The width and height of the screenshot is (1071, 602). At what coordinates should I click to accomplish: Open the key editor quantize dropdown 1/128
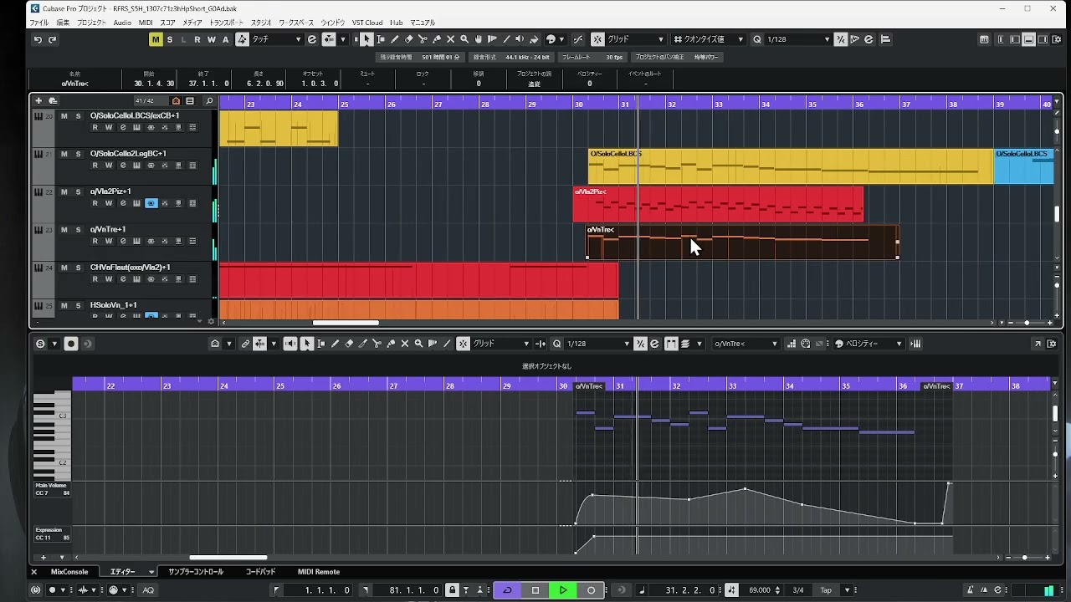598,344
